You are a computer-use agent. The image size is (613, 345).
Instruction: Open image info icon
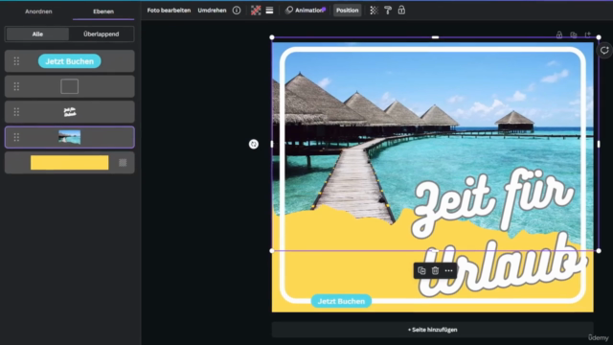[x=237, y=11]
